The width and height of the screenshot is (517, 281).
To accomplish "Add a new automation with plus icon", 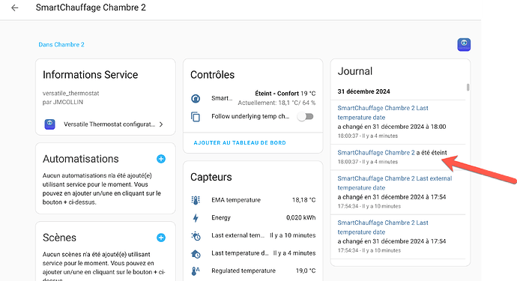I will 161,159.
